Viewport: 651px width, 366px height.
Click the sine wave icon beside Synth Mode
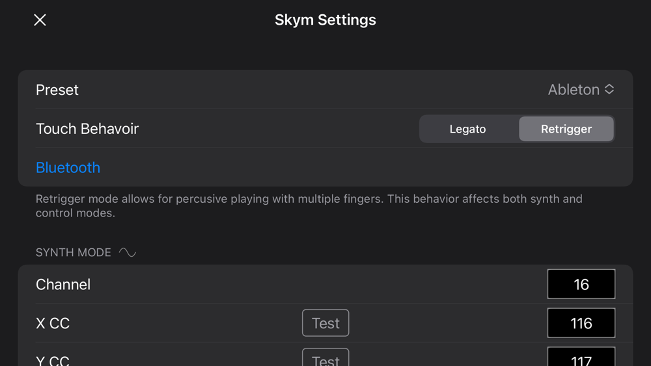pyautogui.click(x=128, y=252)
